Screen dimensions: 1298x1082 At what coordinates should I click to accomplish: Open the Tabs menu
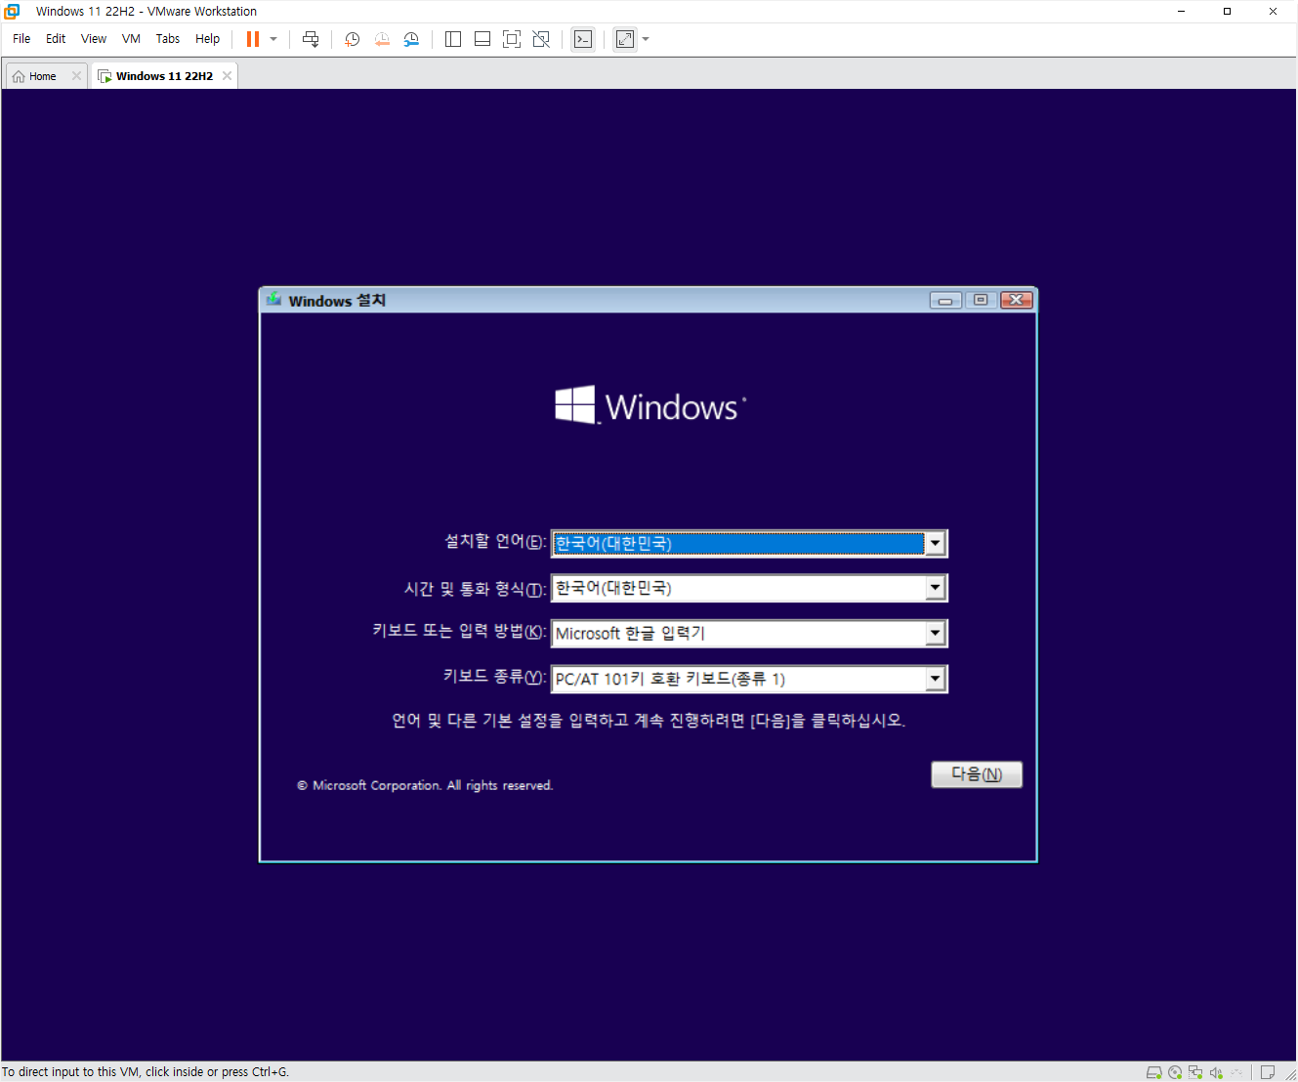click(168, 39)
